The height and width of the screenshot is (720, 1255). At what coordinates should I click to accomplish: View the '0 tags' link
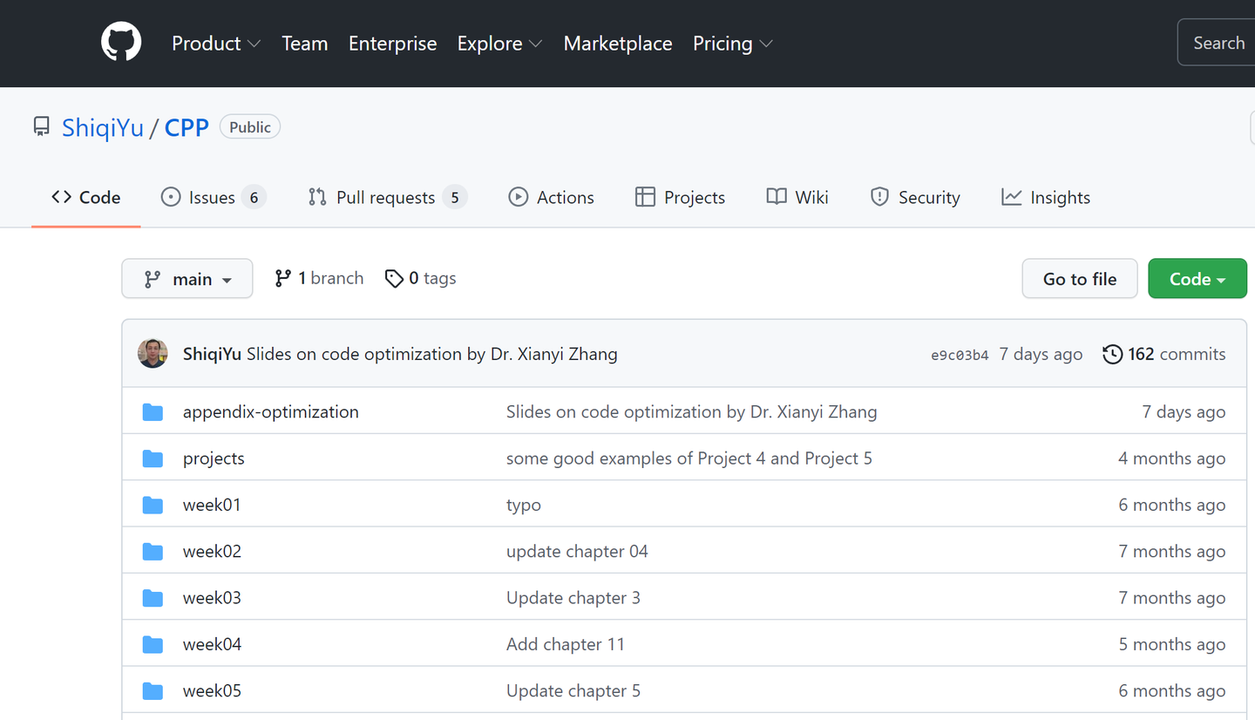click(x=420, y=278)
